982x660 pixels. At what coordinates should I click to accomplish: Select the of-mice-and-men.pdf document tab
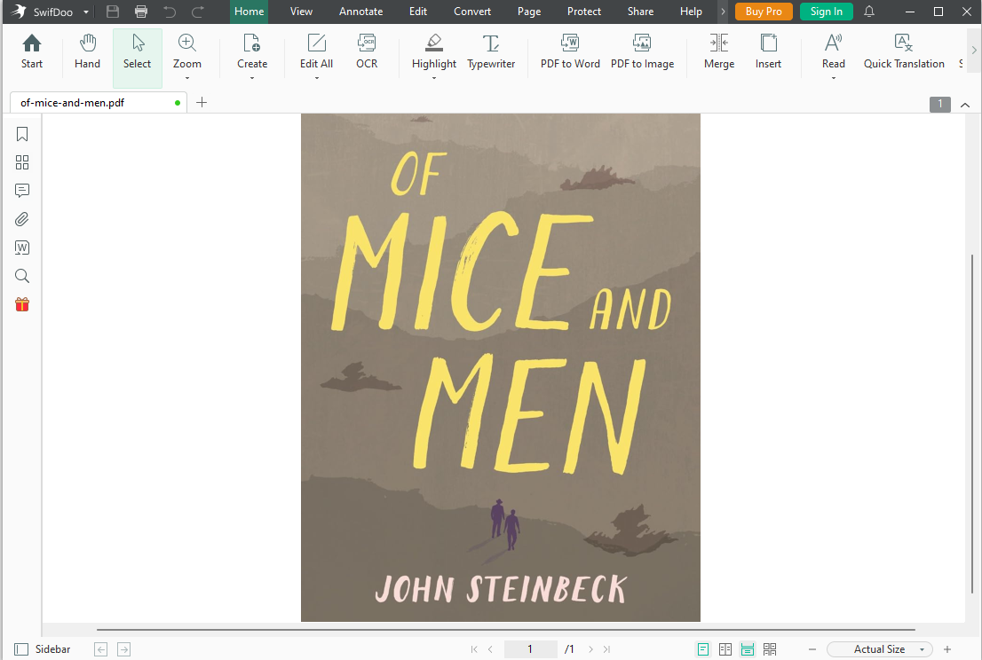[x=99, y=103]
